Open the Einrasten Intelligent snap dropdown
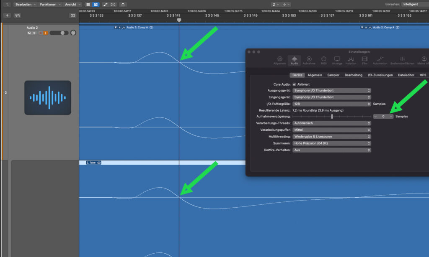Viewport: 429px width, 257px height. 415,4
